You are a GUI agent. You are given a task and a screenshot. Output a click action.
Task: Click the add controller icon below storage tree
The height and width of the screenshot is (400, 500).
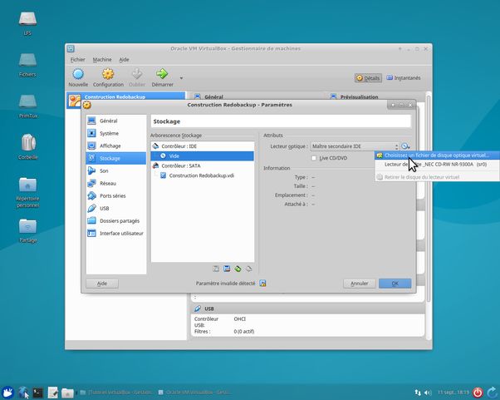(216, 269)
